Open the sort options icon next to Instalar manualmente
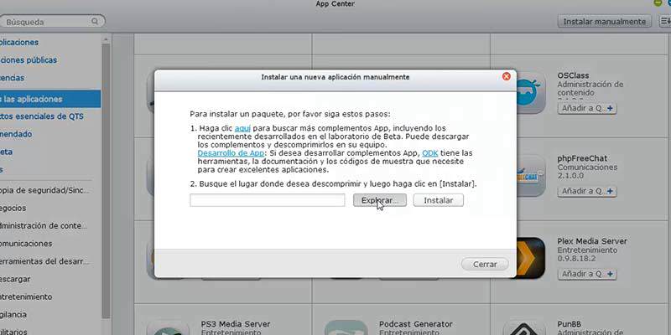 coord(664,22)
